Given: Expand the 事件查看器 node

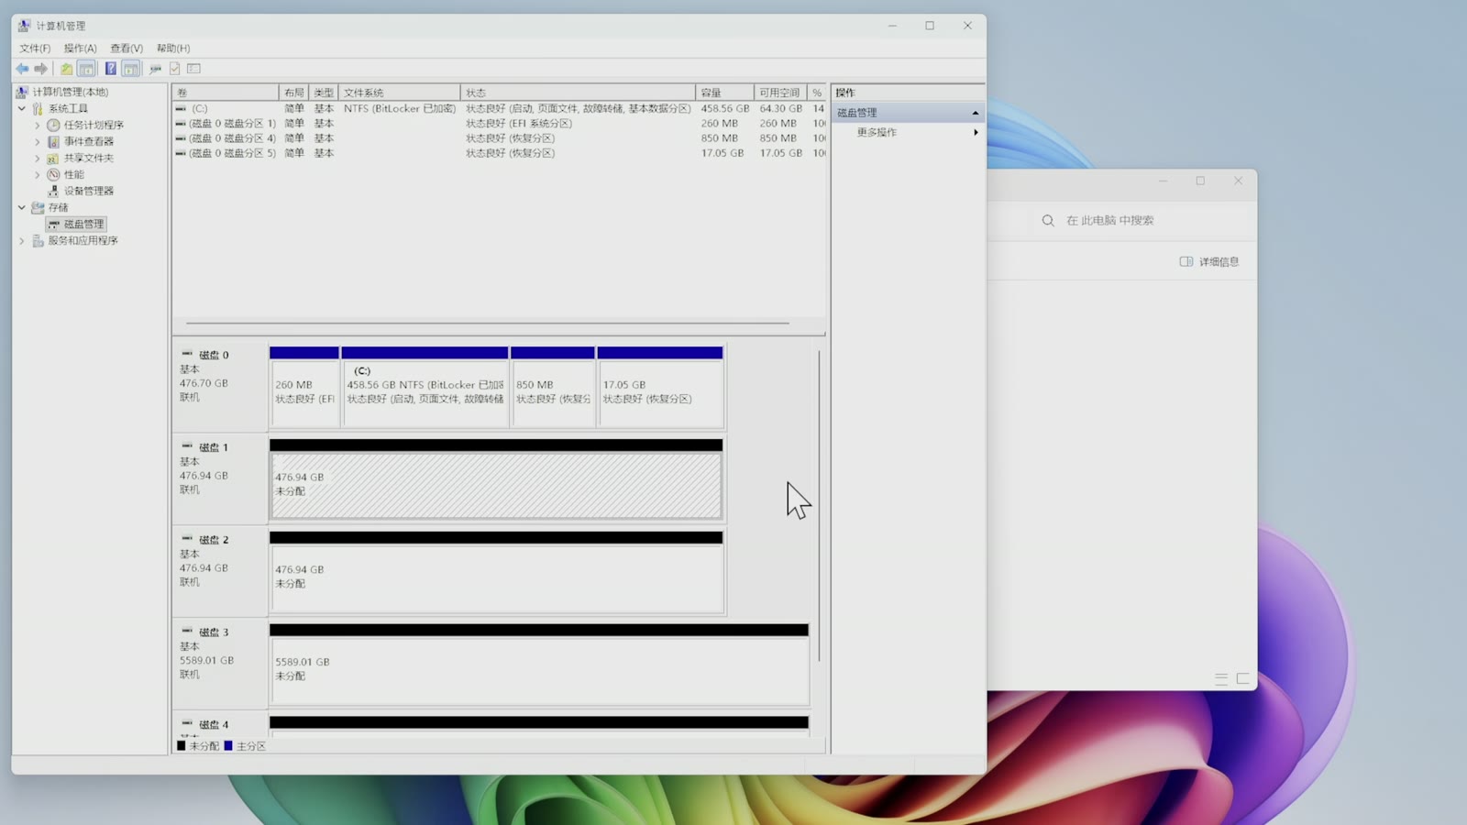Looking at the screenshot, I should click(38, 141).
